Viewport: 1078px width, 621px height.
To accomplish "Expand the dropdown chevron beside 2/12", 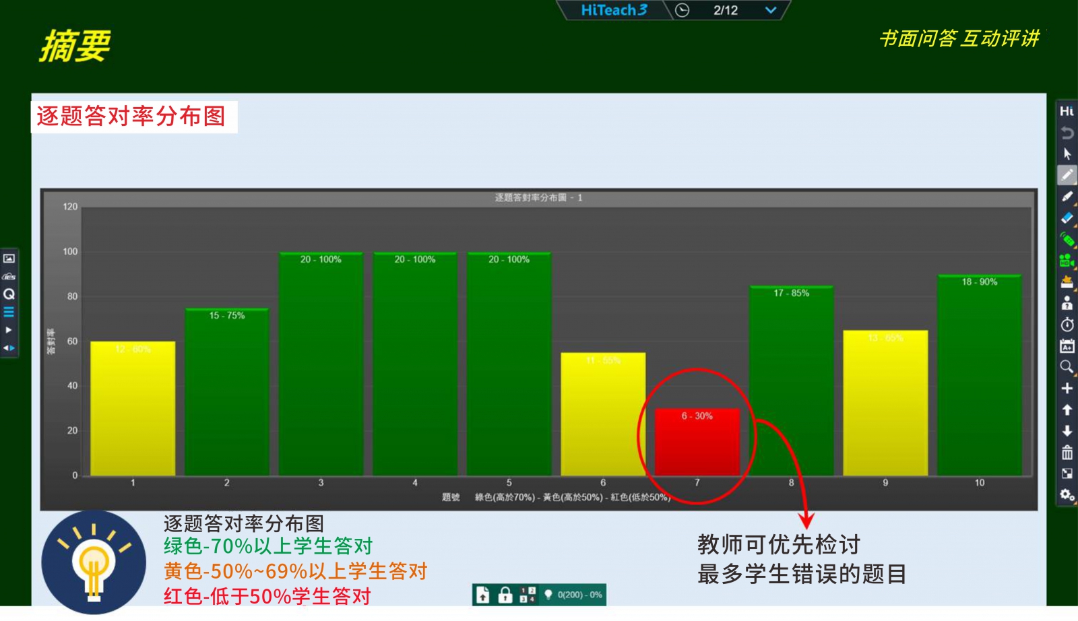I will 771,10.
